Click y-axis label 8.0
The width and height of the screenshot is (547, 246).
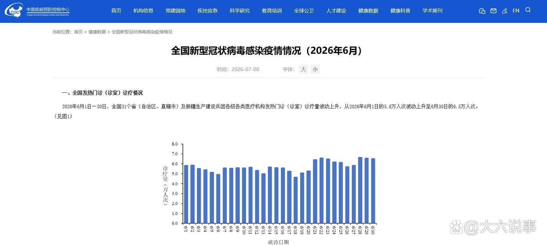[x=175, y=144]
